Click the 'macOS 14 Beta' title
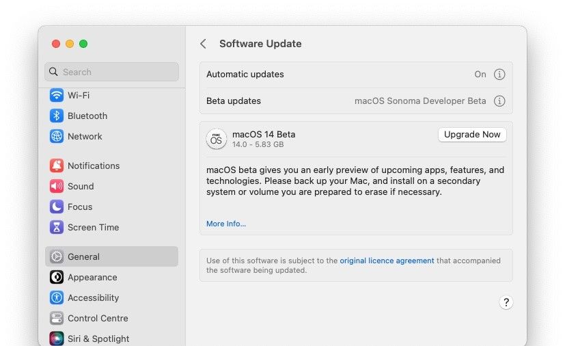Viewport: 565px width, 346px height. coord(264,134)
